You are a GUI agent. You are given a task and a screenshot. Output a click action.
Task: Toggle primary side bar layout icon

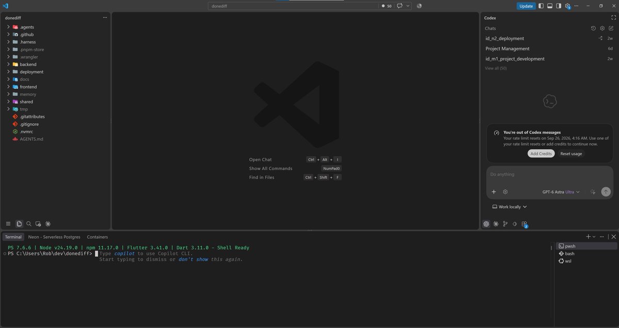541,6
